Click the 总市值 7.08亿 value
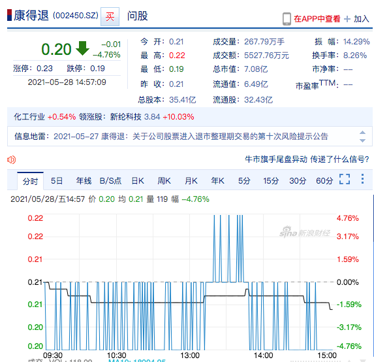The width and height of the screenshot is (374, 362). point(256,69)
